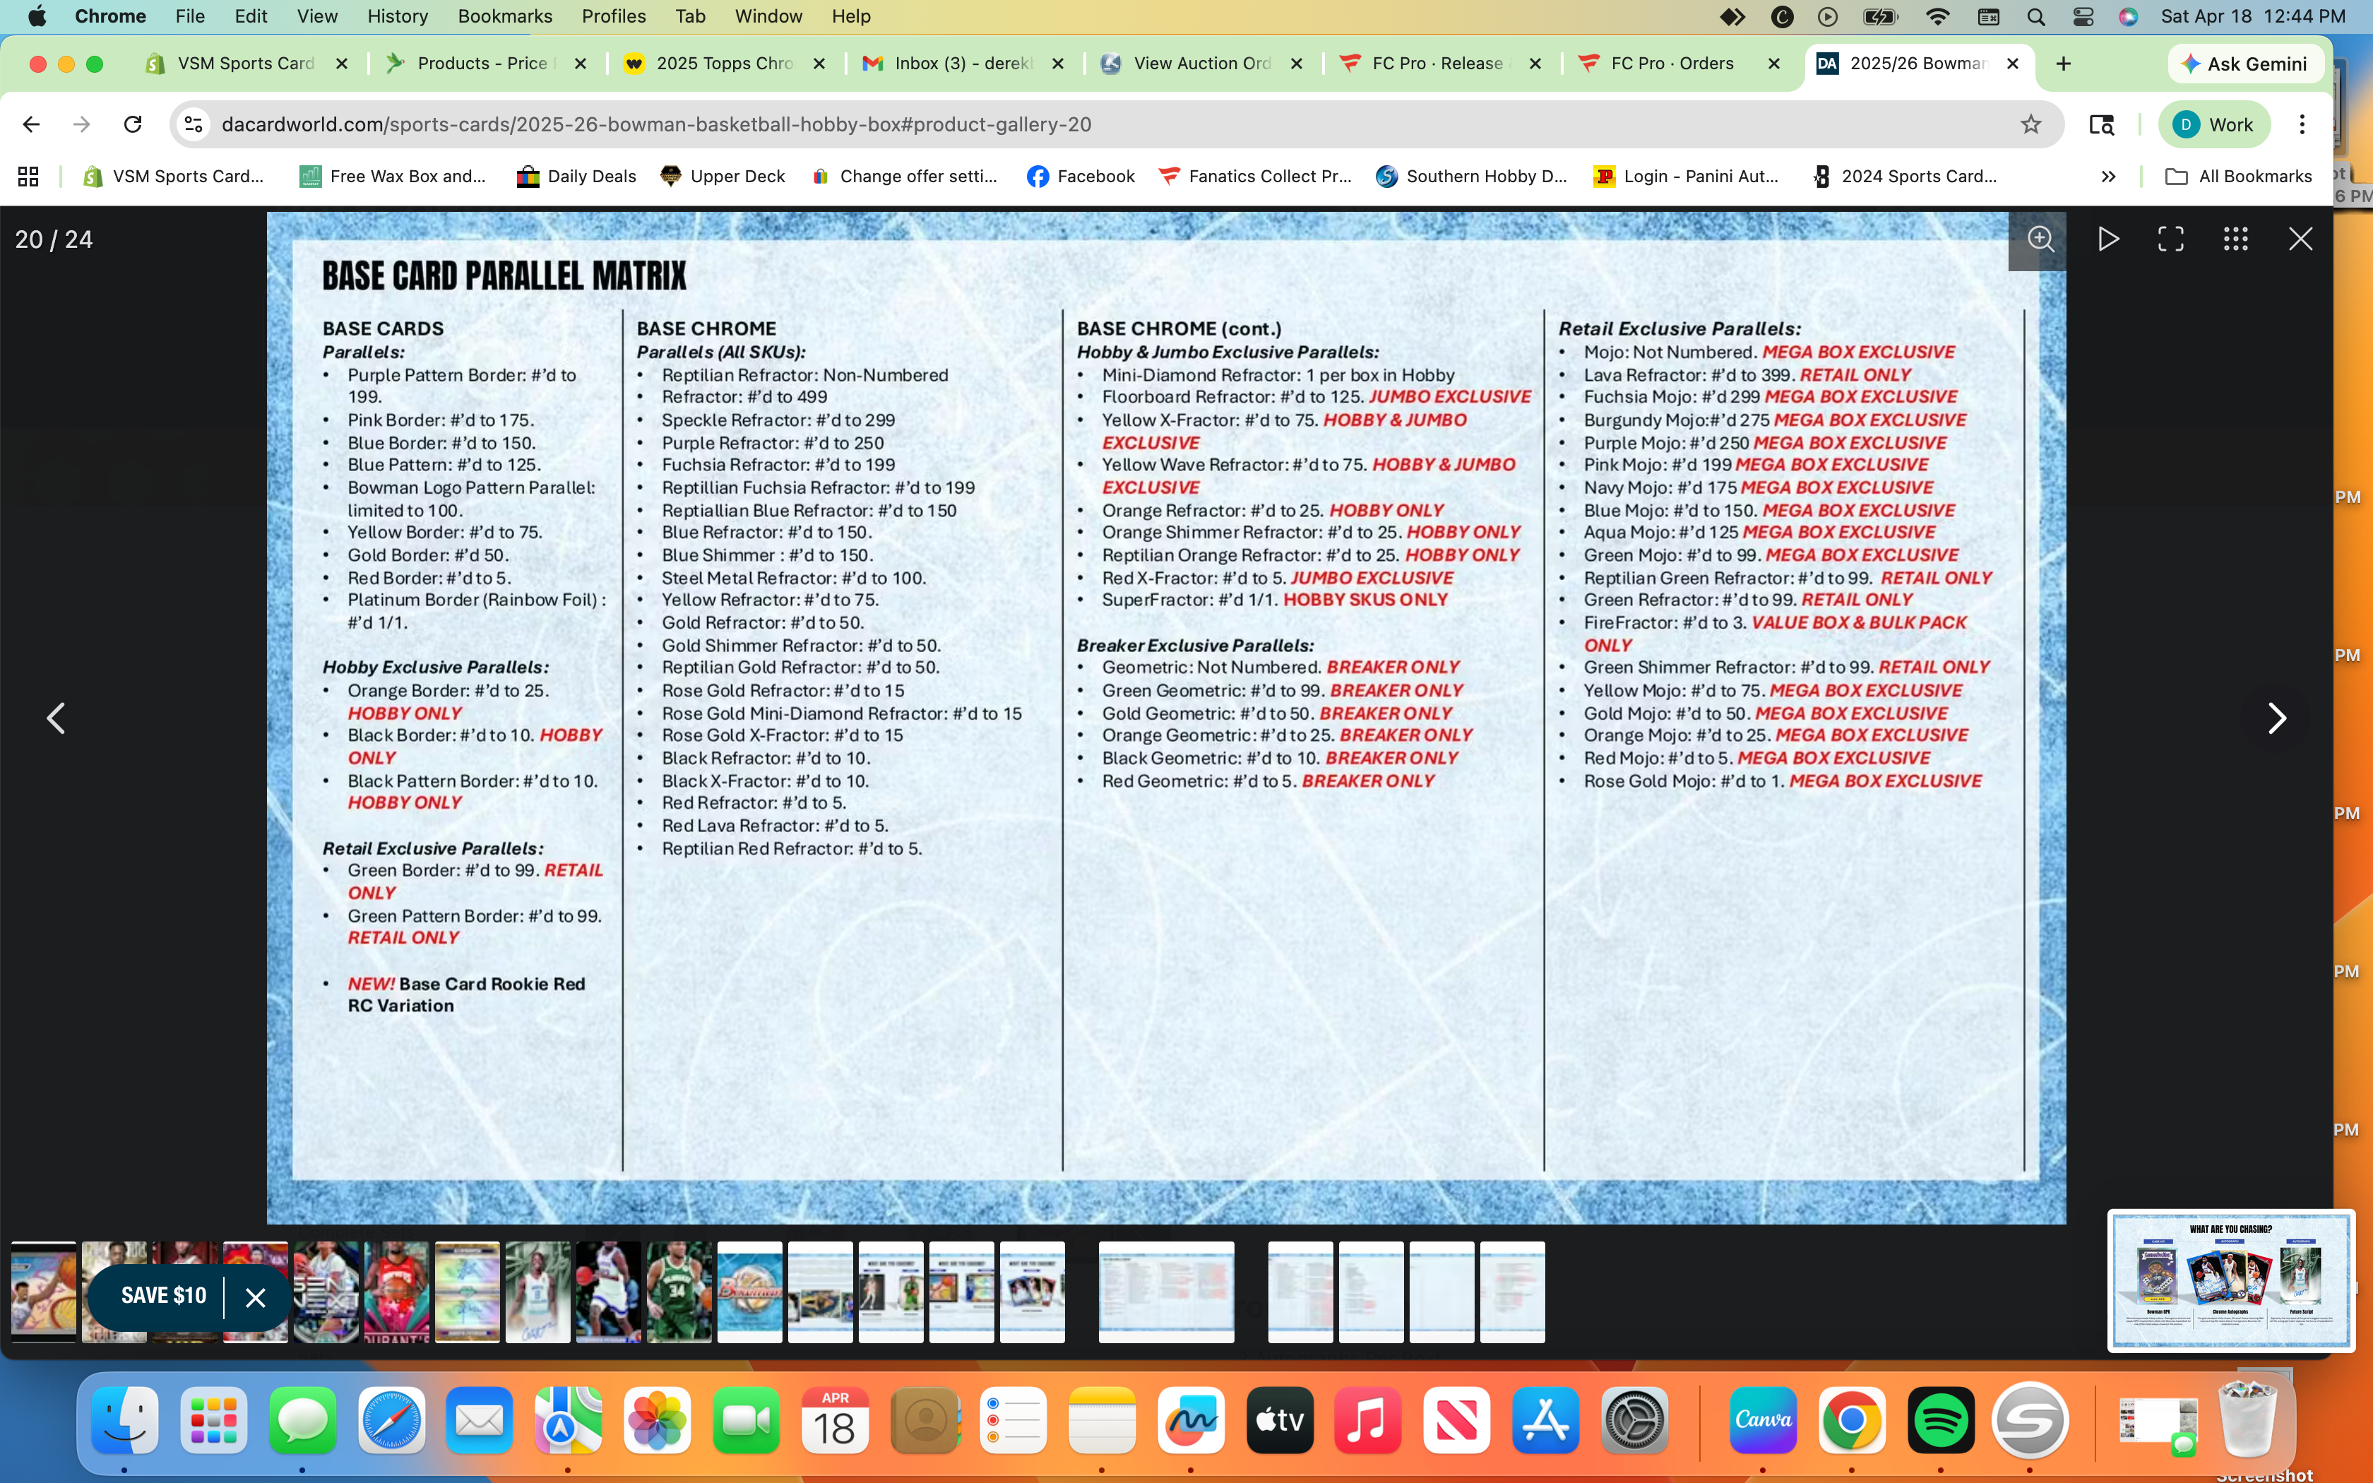Open the Login - Panini bookmark
Viewport: 2373px width, 1483px height.
click(x=1686, y=177)
